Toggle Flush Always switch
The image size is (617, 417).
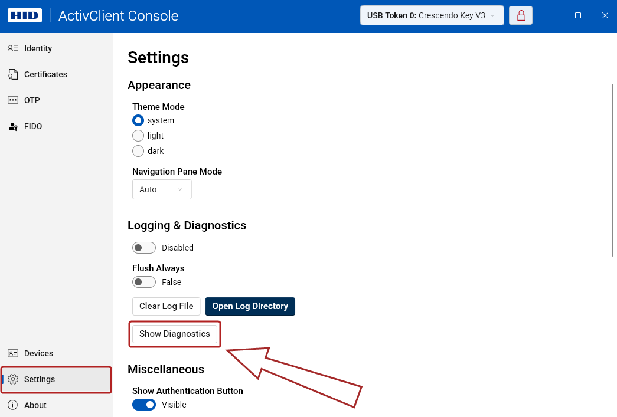(x=144, y=282)
